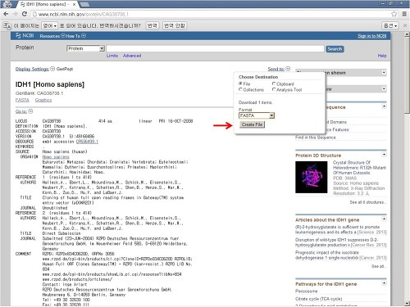The width and height of the screenshot is (410, 307).
Task: Click the Search button
Action: tap(335, 49)
